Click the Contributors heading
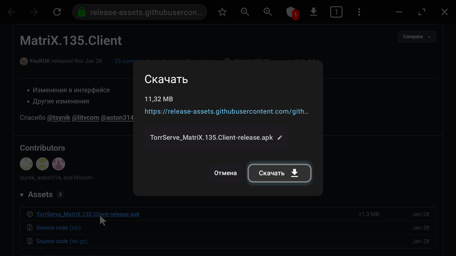The image size is (456, 256). (43, 148)
